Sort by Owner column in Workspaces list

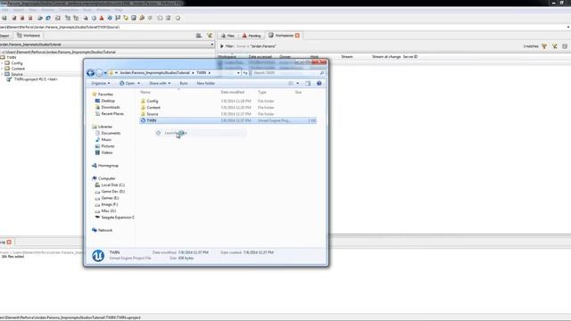pos(285,57)
